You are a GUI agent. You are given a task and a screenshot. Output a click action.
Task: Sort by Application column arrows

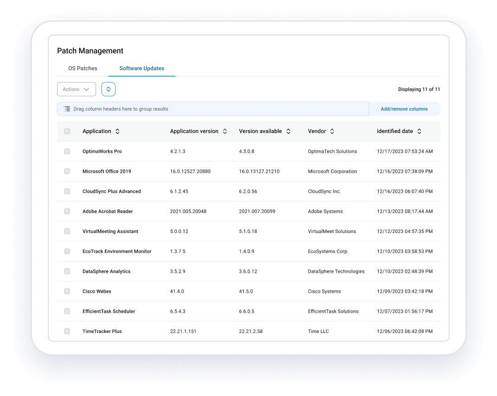[x=117, y=132]
